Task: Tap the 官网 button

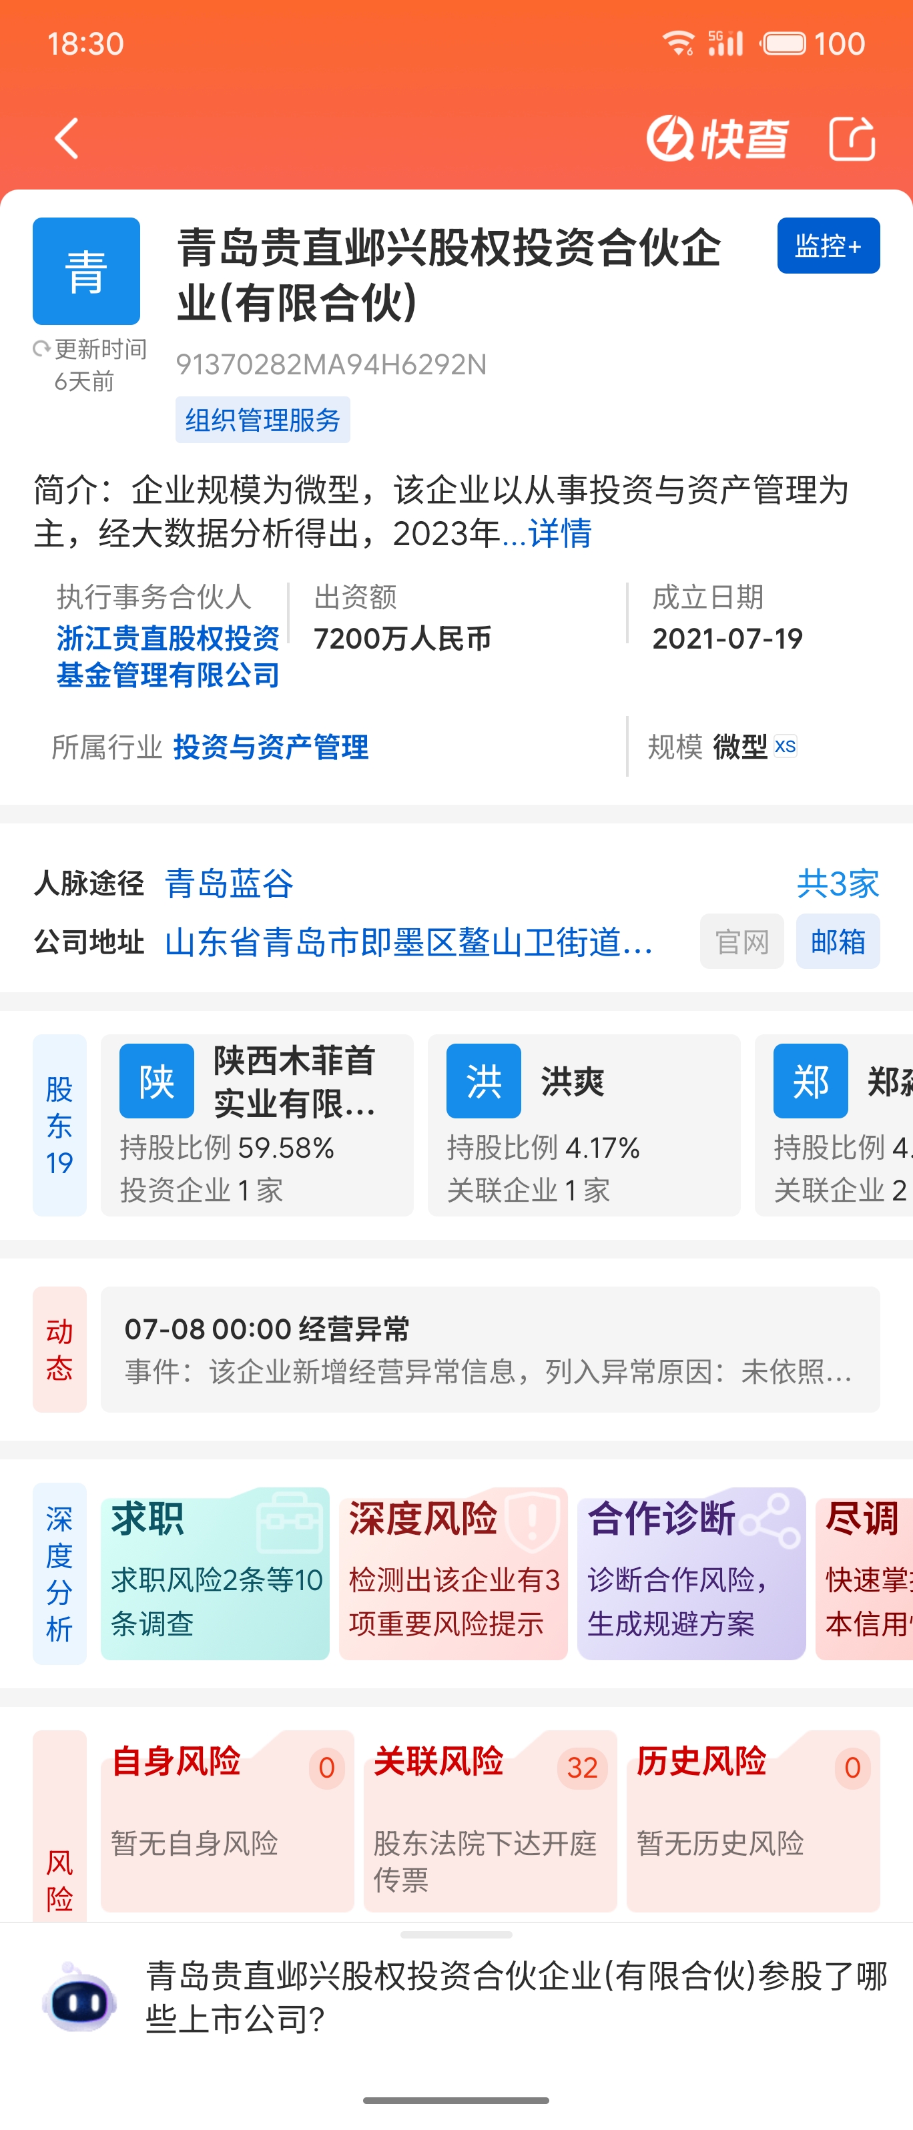Action: pyautogui.click(x=742, y=942)
